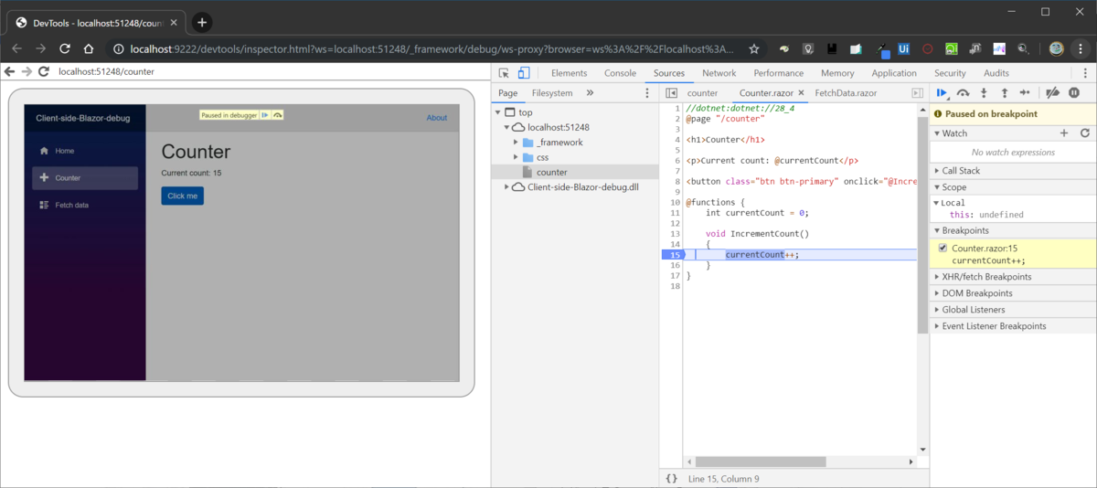Add a watch expression with plus icon
This screenshot has width=1097, height=488.
(x=1064, y=133)
